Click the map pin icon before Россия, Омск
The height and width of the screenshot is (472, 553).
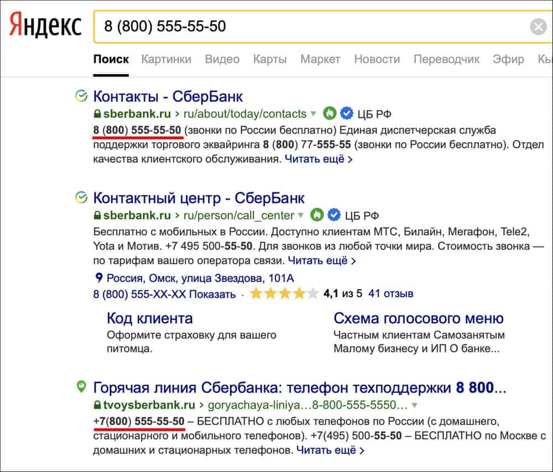pyautogui.click(x=99, y=278)
